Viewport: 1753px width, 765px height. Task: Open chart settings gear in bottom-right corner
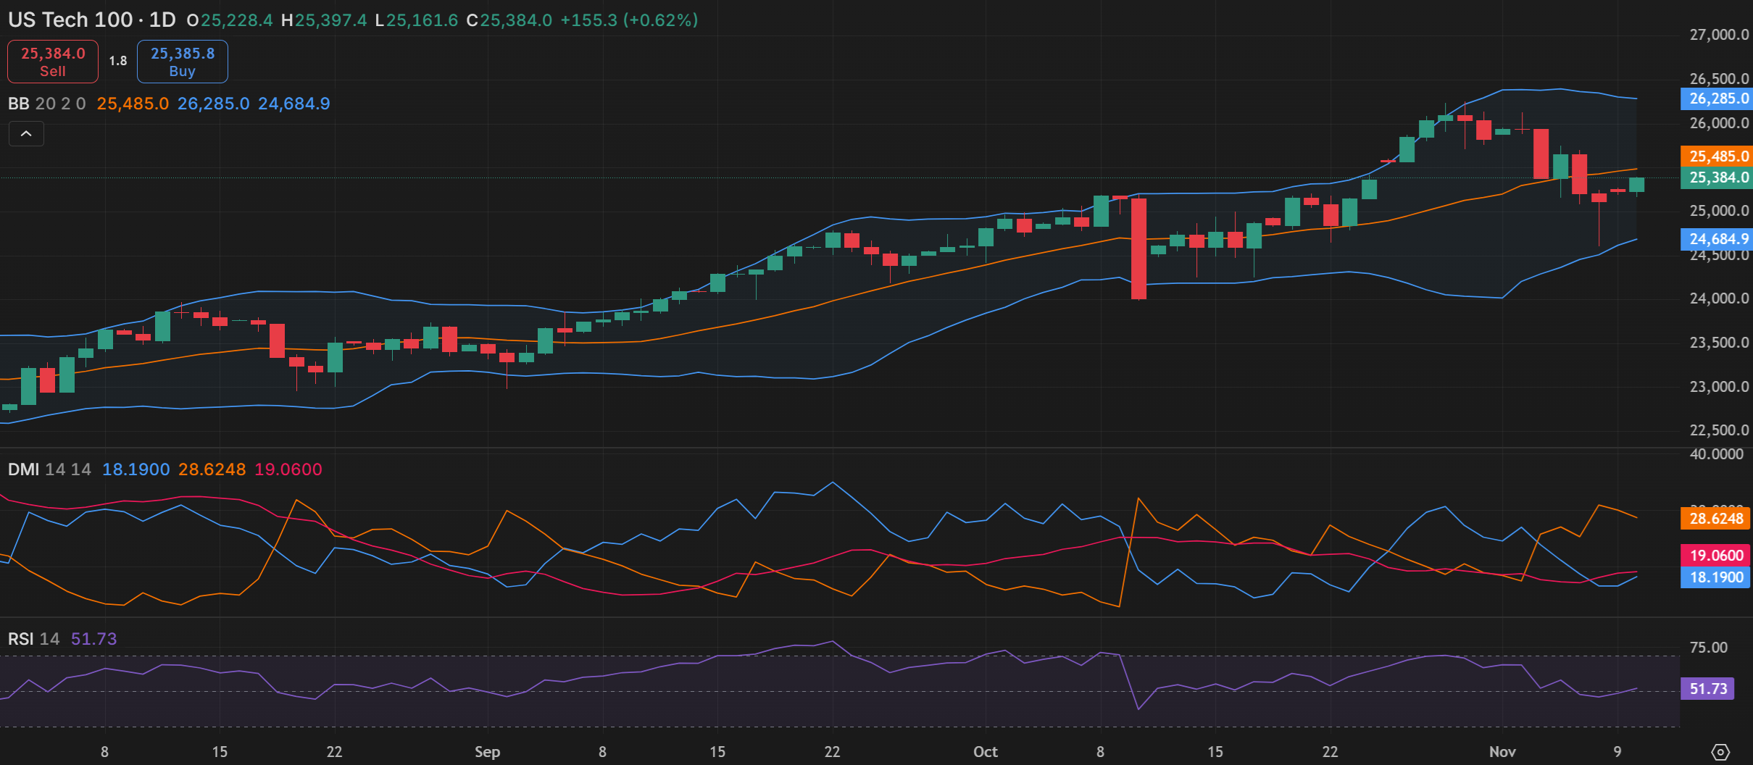point(1720,752)
